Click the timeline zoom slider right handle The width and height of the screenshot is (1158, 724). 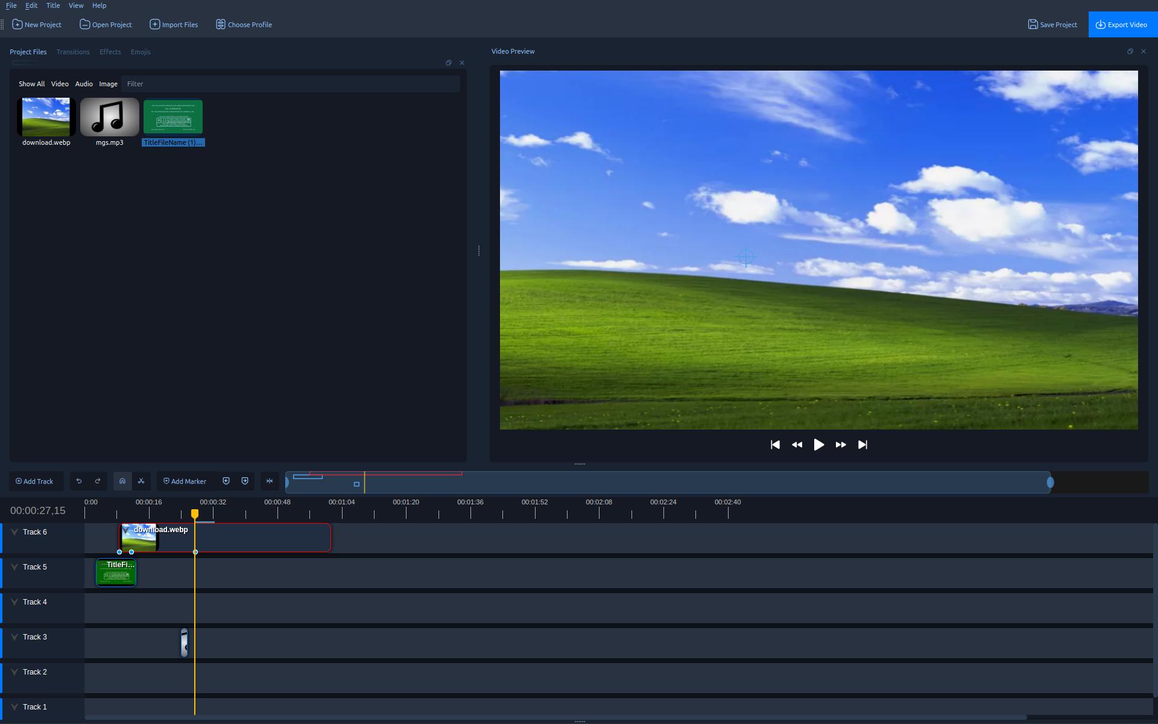(x=1050, y=482)
